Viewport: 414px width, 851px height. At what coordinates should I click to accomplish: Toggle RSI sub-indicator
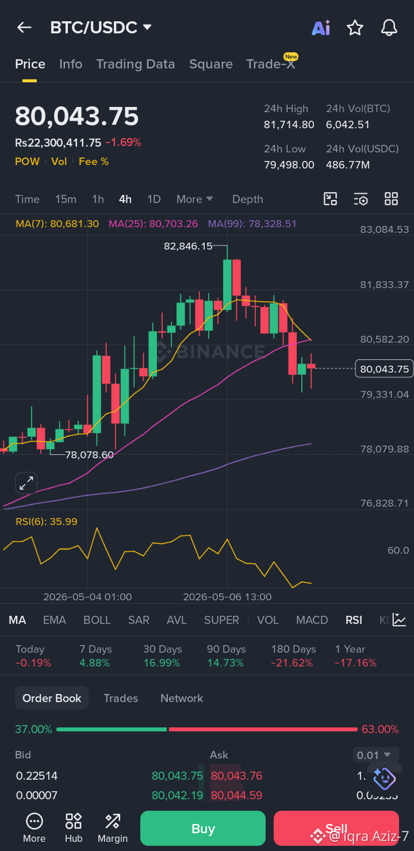pos(354,620)
